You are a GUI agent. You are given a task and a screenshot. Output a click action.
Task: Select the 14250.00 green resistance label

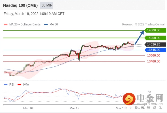pyautogui.click(x=155, y=38)
